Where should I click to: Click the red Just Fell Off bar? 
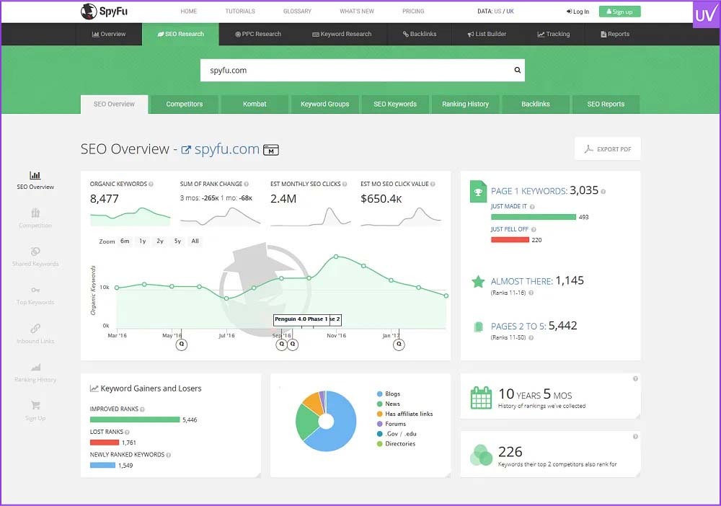click(510, 240)
